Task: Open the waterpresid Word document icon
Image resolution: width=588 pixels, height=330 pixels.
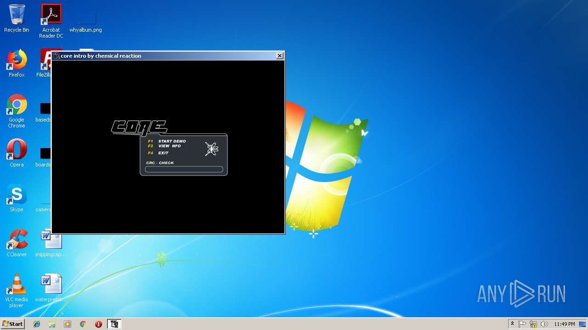Action: point(51,288)
